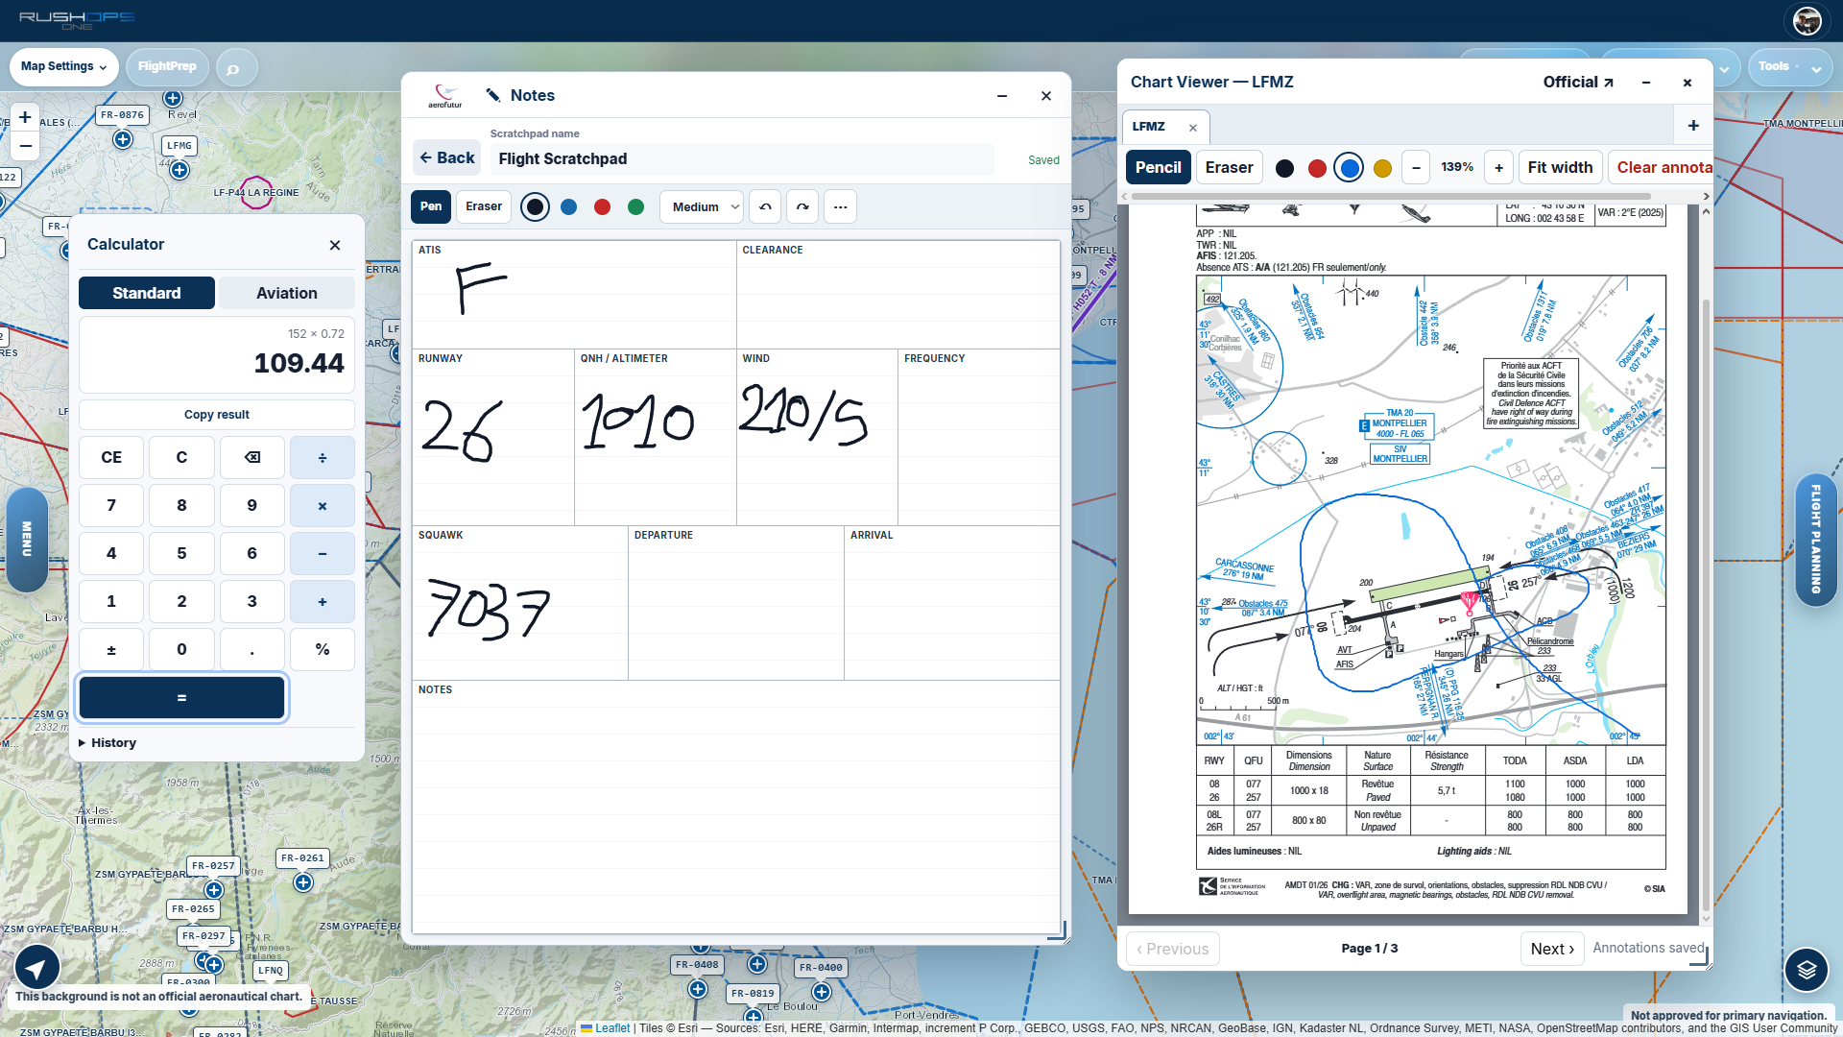
Task: Click the redo arrow in Notes toolbar
Action: tap(802, 206)
